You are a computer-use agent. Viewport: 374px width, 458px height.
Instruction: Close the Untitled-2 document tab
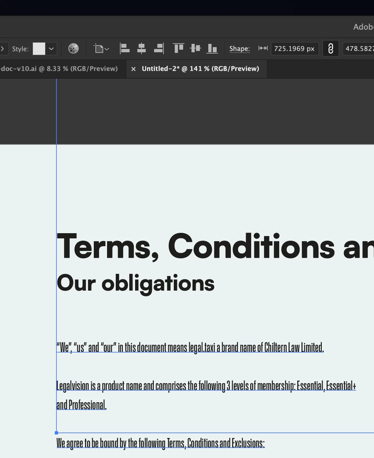pos(133,69)
